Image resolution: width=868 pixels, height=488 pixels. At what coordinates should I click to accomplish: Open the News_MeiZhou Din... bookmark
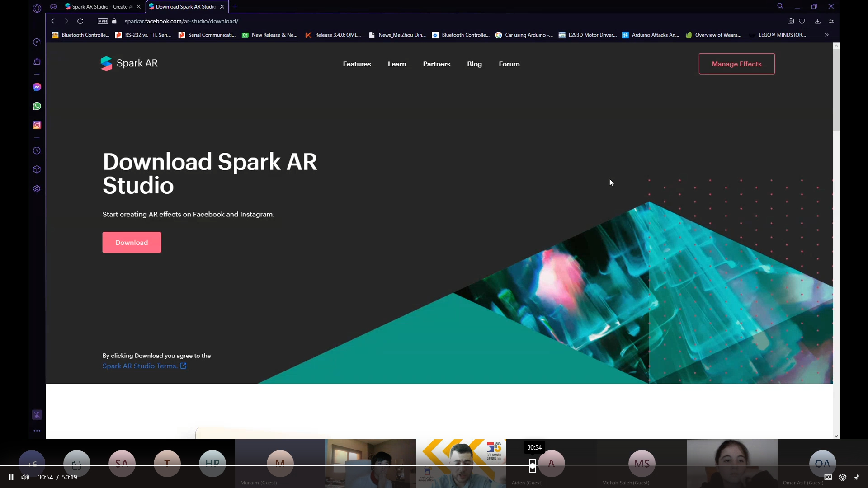pos(397,35)
